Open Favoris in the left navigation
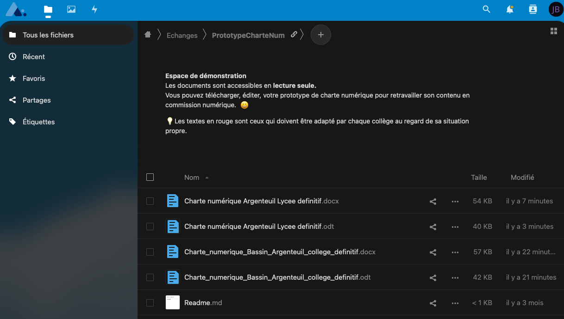 [34, 79]
